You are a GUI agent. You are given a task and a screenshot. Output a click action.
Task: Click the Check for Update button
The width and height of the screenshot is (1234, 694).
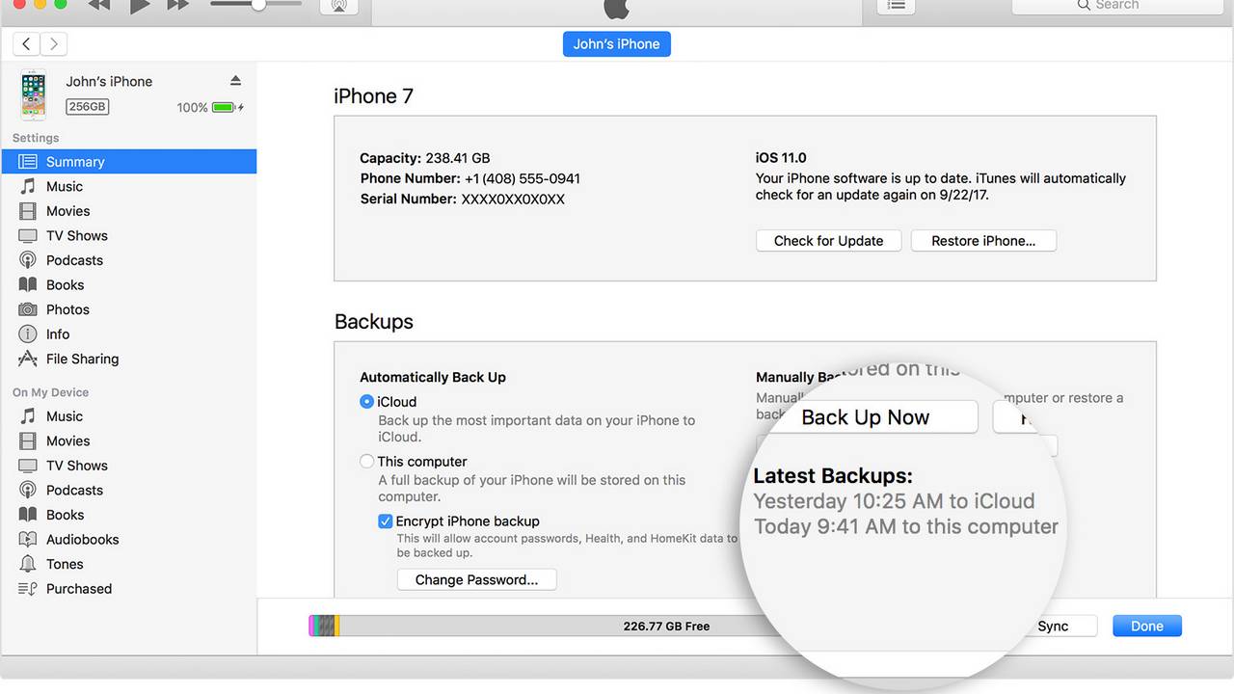tap(828, 241)
